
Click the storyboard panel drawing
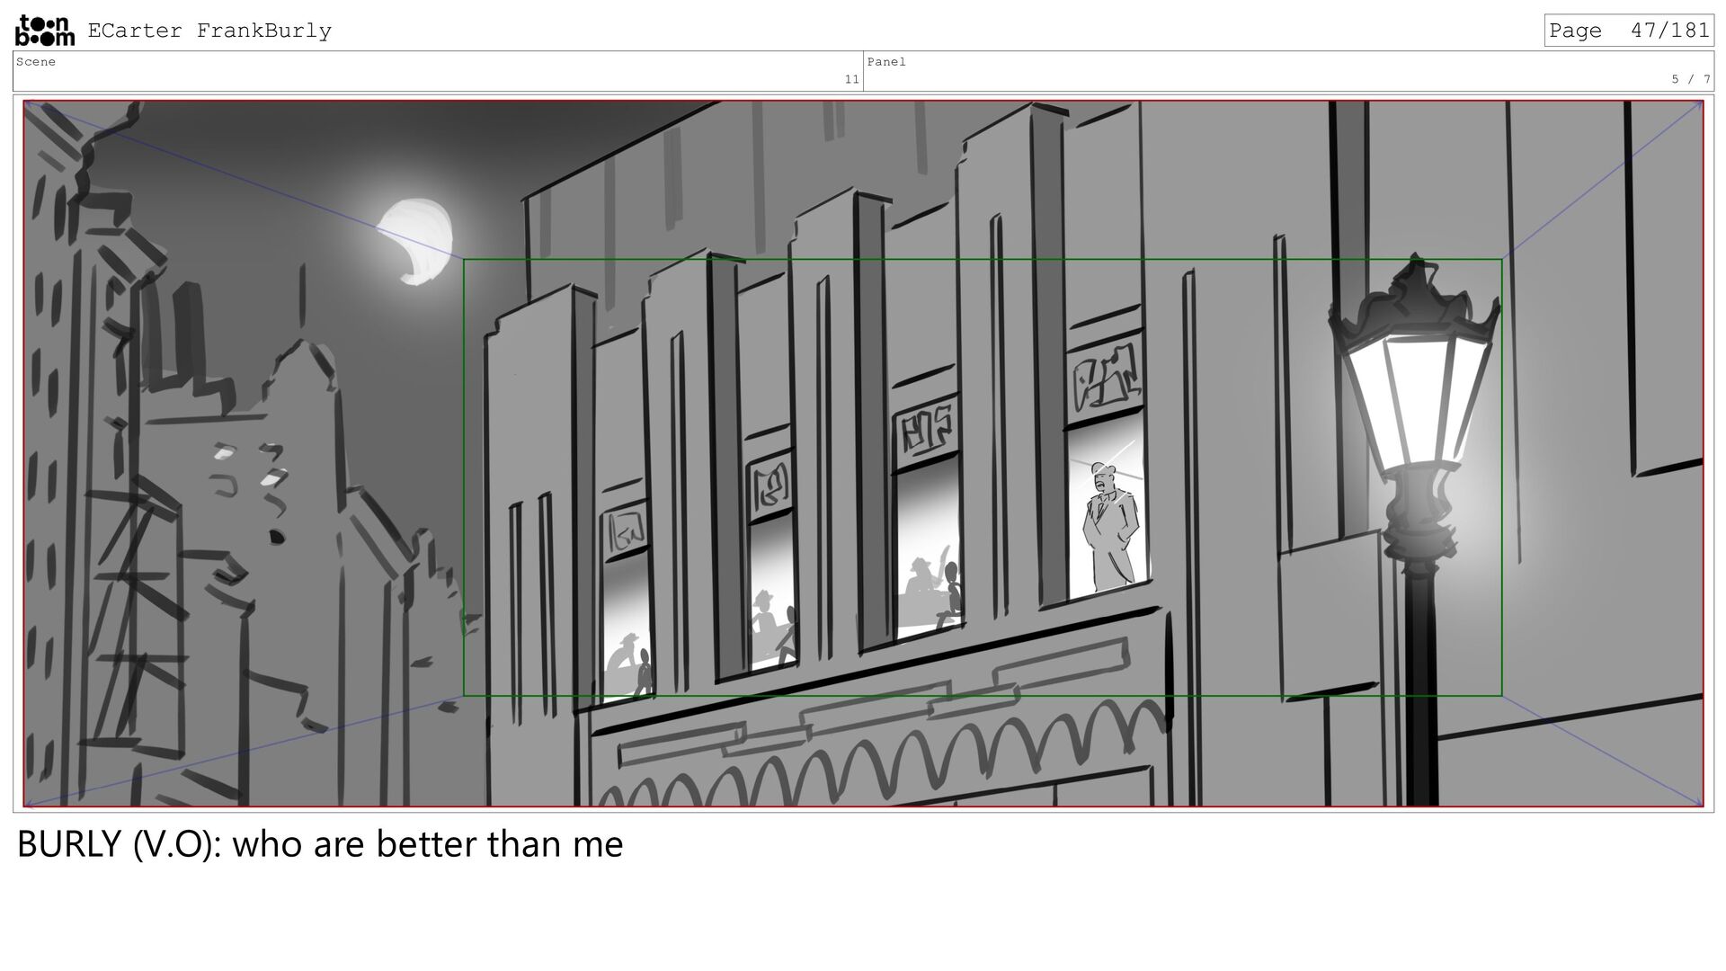863,453
